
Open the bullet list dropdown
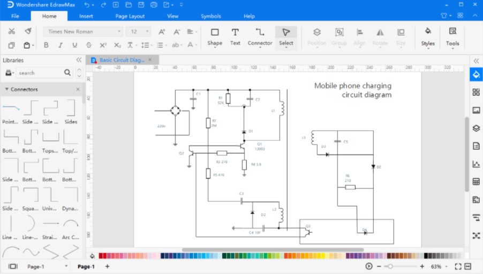click(161, 45)
